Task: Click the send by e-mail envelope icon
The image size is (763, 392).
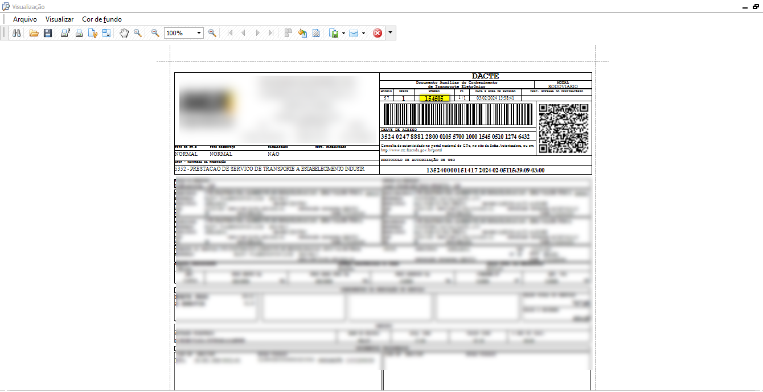Action: [354, 33]
